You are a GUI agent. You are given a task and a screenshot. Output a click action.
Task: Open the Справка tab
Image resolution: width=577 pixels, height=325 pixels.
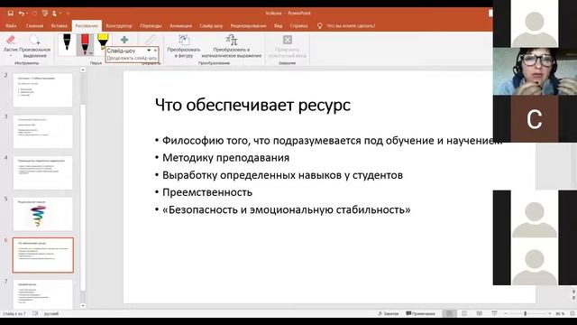(298, 26)
